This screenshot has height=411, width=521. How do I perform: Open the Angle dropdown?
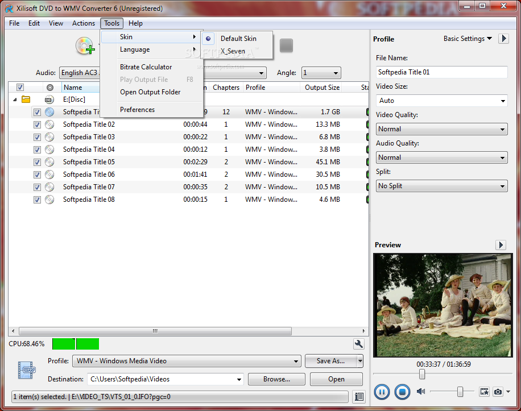(321, 73)
